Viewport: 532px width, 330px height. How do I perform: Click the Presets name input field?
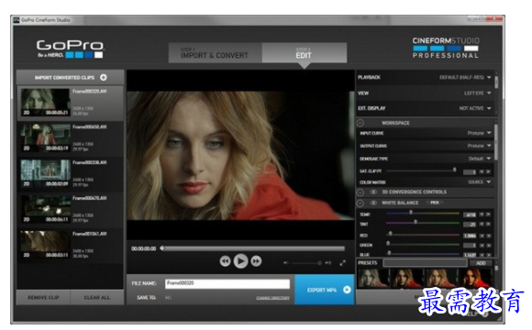point(425,263)
